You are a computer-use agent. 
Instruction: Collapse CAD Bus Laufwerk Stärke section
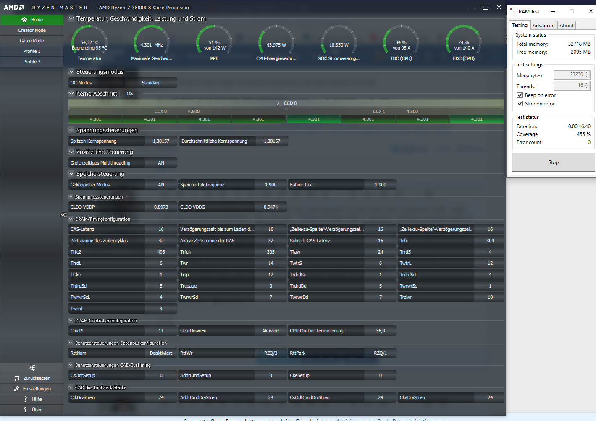tap(71, 387)
